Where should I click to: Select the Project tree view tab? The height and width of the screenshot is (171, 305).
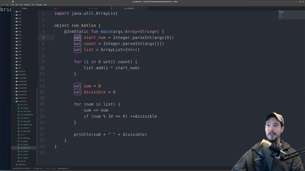(24, 9)
